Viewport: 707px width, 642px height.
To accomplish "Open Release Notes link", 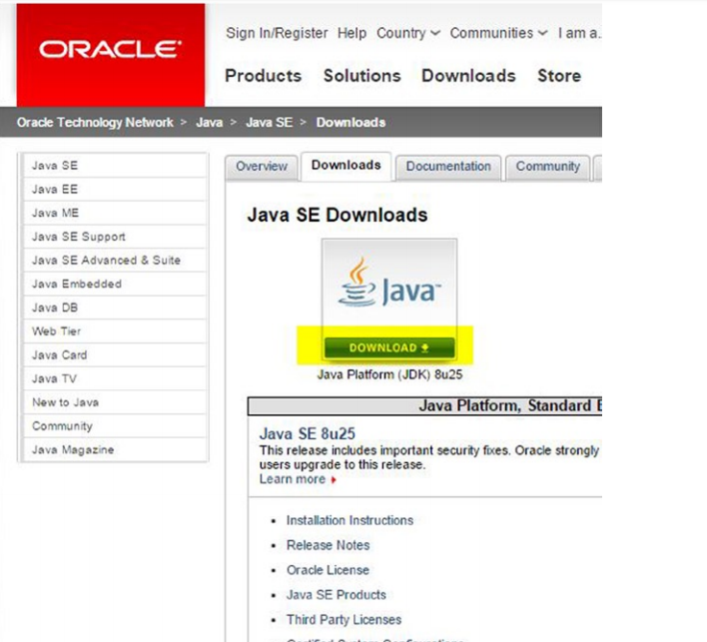I will click(x=328, y=545).
